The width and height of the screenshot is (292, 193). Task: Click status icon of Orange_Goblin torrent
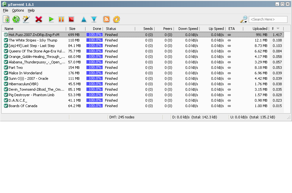6,57
